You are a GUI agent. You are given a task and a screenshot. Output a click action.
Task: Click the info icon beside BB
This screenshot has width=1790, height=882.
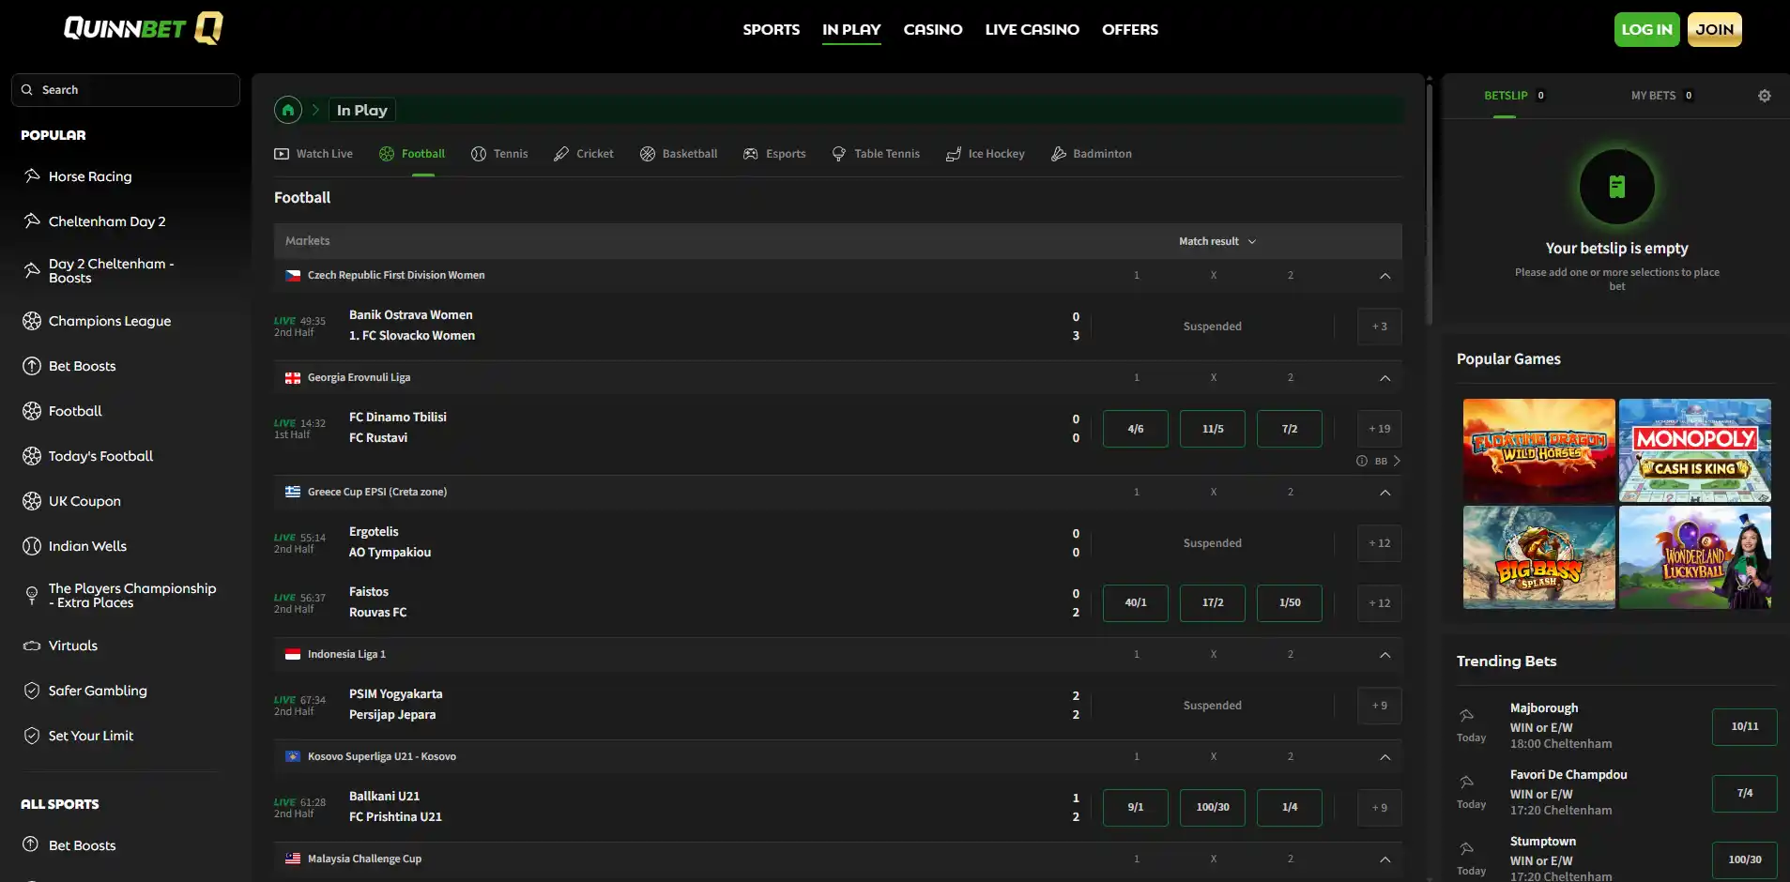click(1362, 461)
